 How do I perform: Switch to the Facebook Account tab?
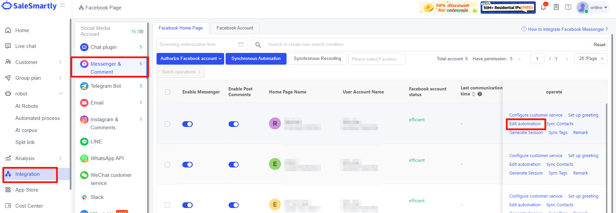click(235, 28)
